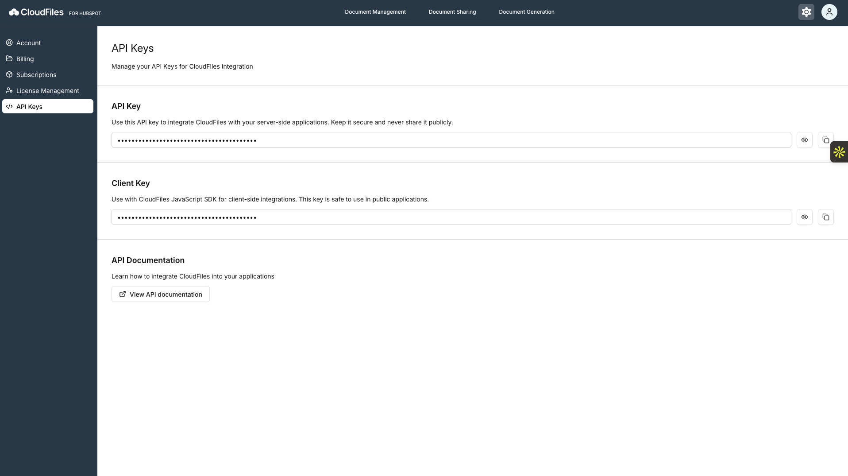The height and width of the screenshot is (476, 848).
Task: Click the external link icon on documentation button
Action: click(x=123, y=294)
